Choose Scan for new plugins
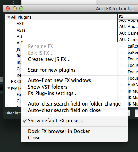This screenshot has width=138, height=152. (x=74, y=70)
